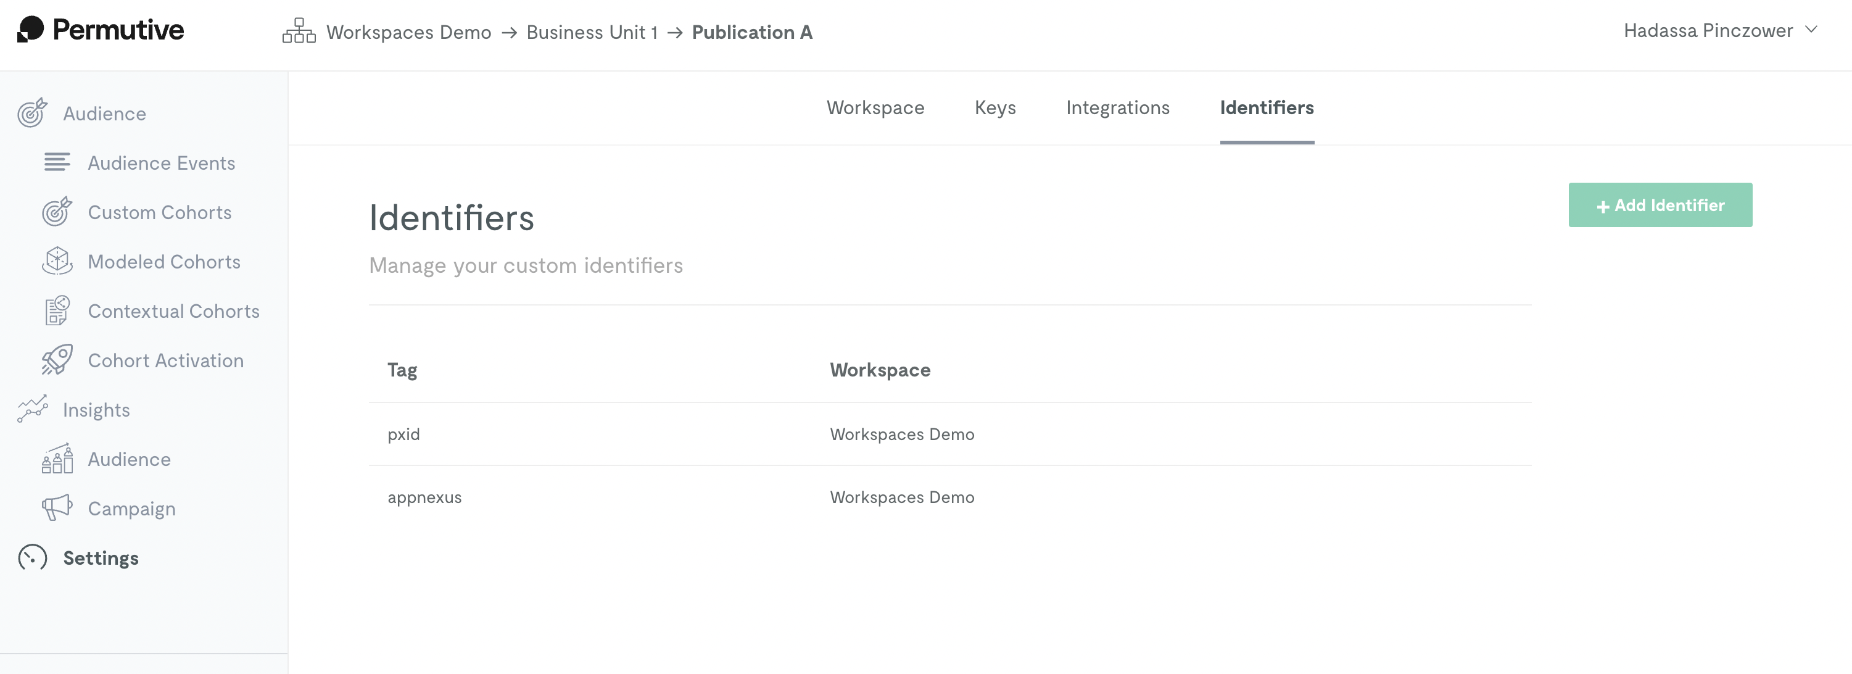This screenshot has width=1852, height=674.
Task: Open the Hadassa Pinczower account name
Action: pos(1708,31)
